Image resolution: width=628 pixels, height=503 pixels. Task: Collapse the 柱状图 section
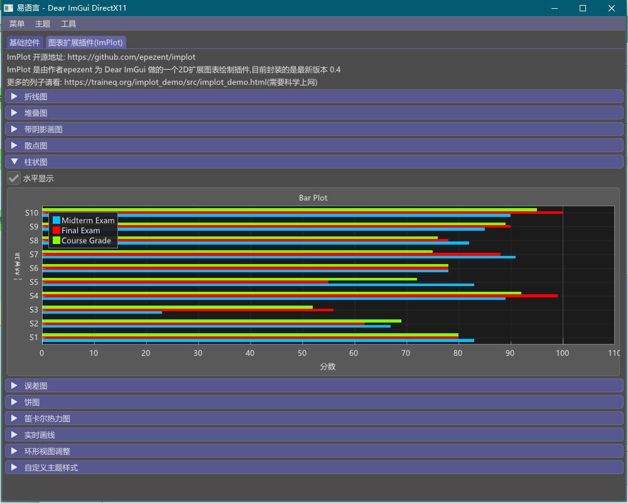point(314,162)
